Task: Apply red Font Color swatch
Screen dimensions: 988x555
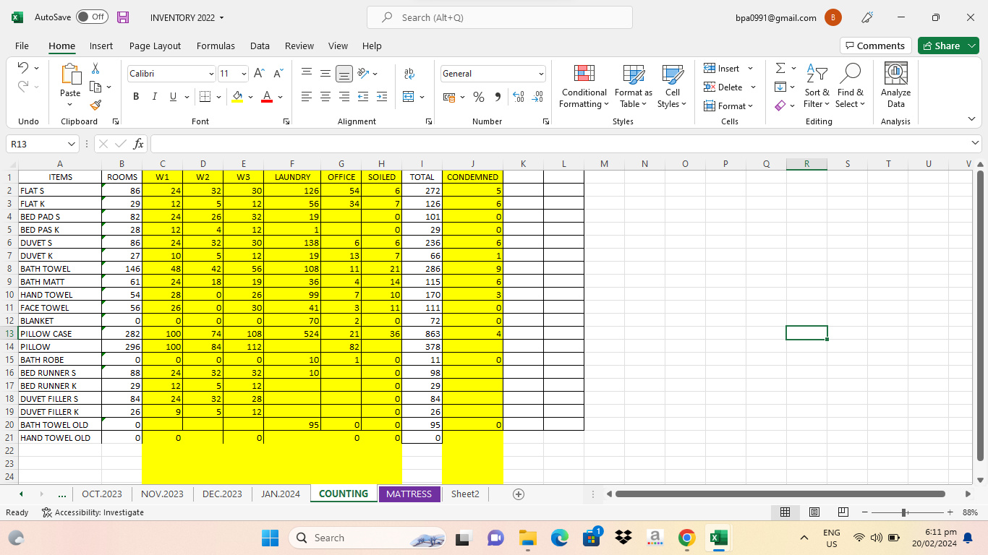Action: (x=267, y=97)
